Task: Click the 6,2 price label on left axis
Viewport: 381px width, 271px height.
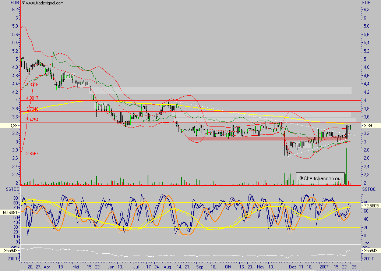Action: point(15,10)
